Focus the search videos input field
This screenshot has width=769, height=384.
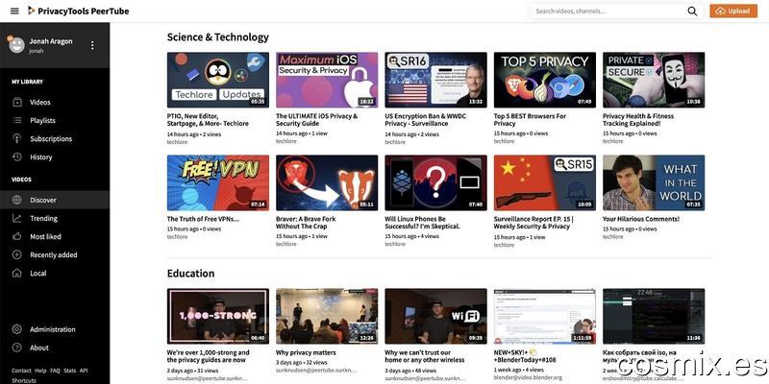608,11
